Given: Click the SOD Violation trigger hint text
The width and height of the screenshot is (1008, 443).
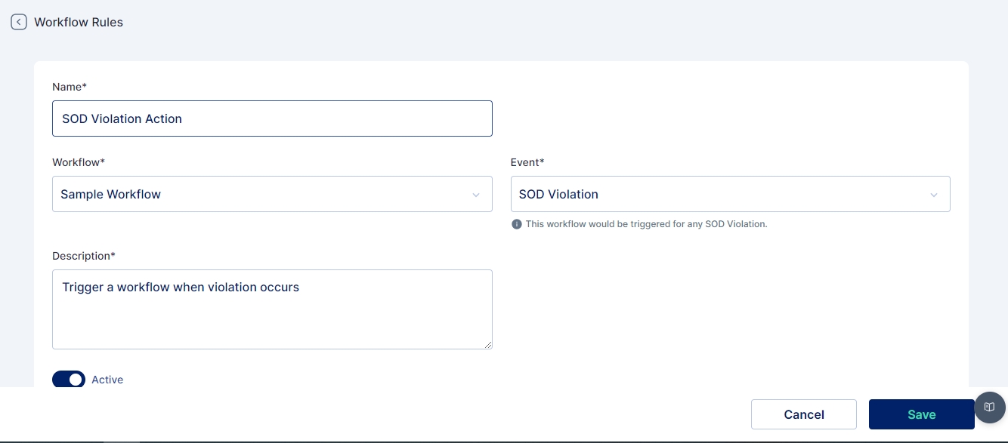Looking at the screenshot, I should coord(646,224).
